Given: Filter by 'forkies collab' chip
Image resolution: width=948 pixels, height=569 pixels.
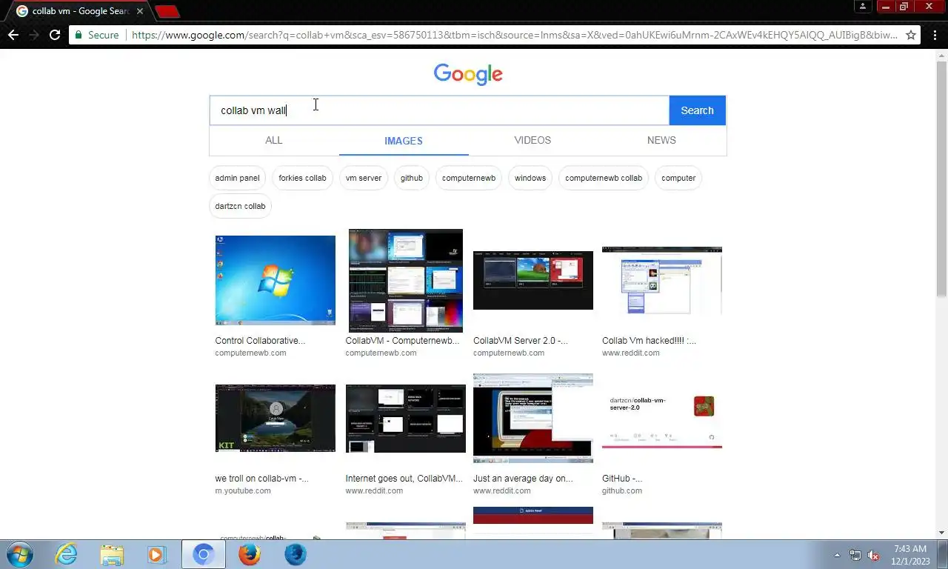Looking at the screenshot, I should click(302, 178).
